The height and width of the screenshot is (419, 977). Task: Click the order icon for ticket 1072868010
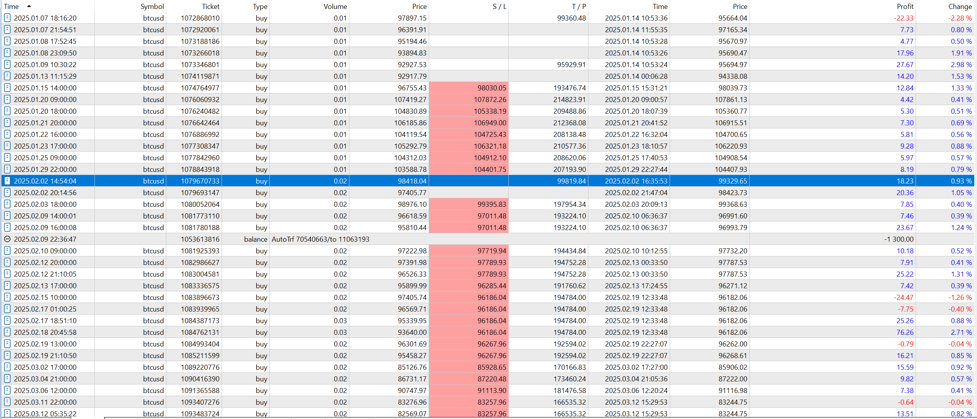pos(7,18)
